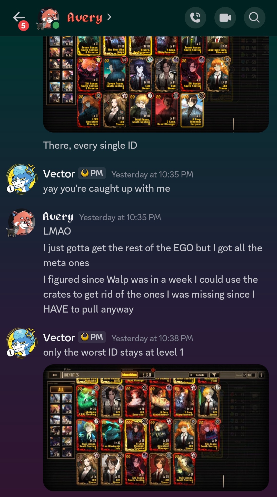
Task: Tap Vector's avatar on the 10:35 PM message
Action: click(x=22, y=179)
